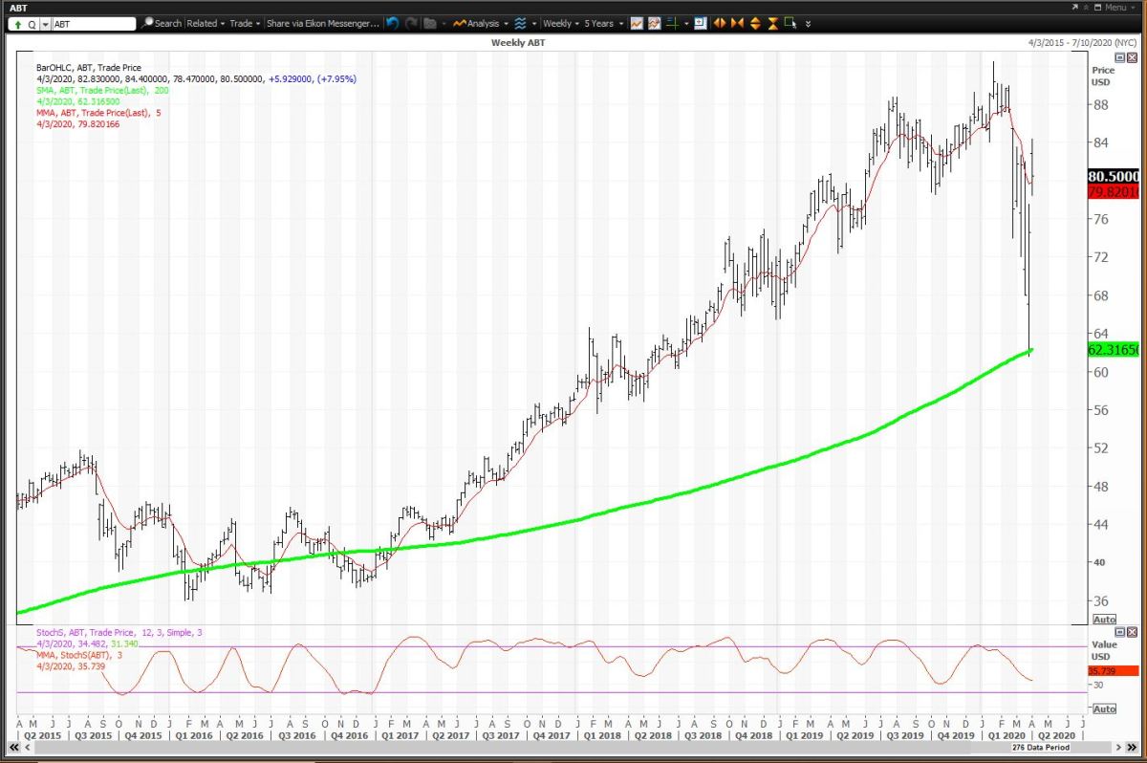Image resolution: width=1147 pixels, height=763 pixels.
Task: Click the blue chart settings icon
Action: [700, 23]
